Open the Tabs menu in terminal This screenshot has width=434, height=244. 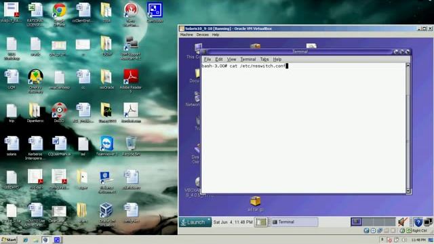[x=264, y=59]
